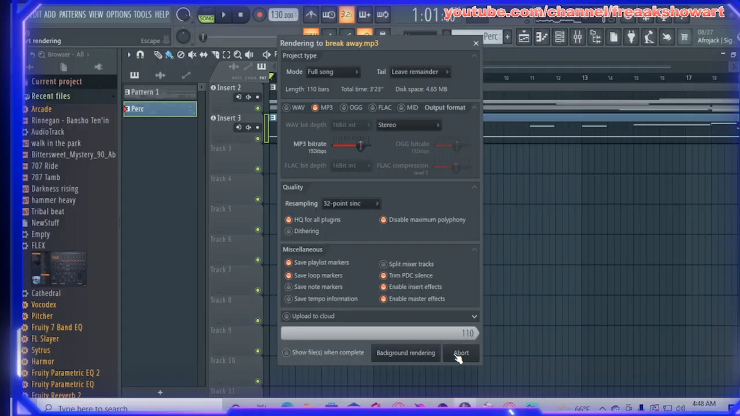
Task: Collapse the Quality section
Action: [475, 187]
